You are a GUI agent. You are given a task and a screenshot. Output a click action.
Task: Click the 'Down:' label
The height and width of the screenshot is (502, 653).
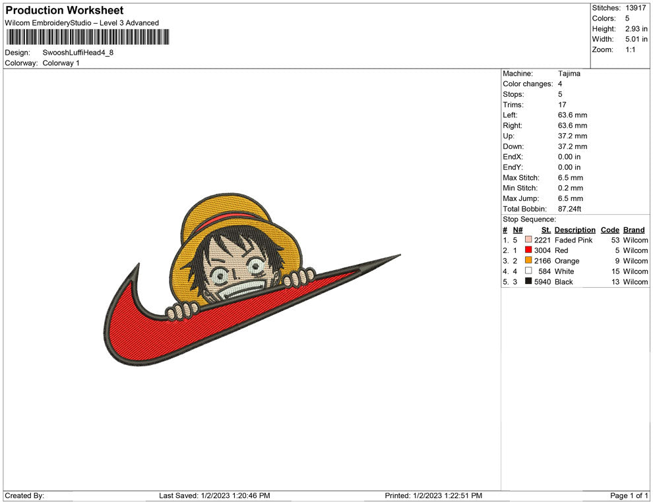513,146
